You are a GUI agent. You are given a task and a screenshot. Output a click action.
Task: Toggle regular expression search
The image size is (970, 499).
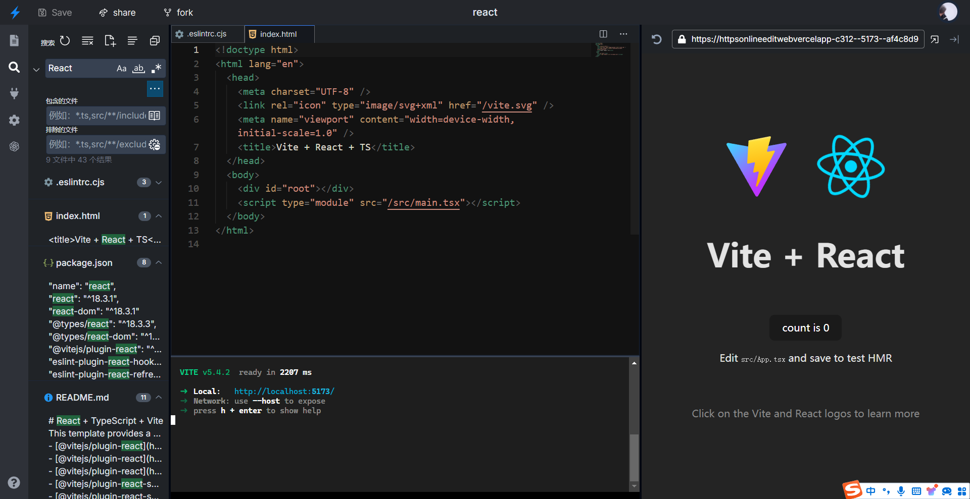coord(156,68)
